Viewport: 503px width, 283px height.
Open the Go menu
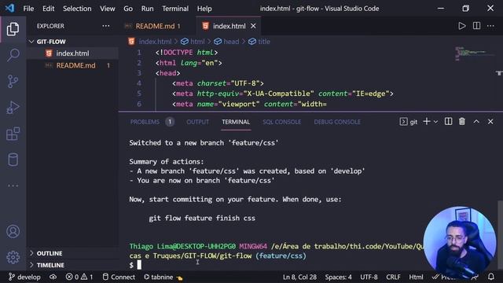click(x=128, y=9)
